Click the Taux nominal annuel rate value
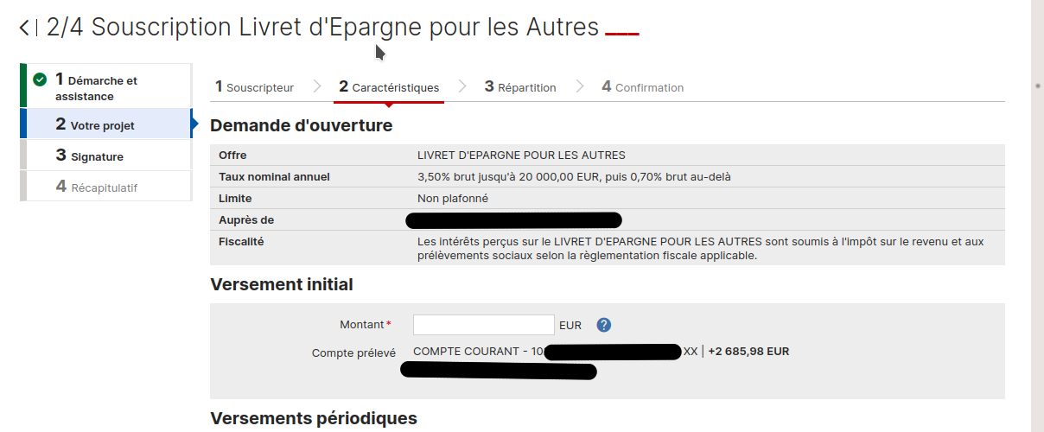The height and width of the screenshot is (432, 1044). click(x=576, y=177)
